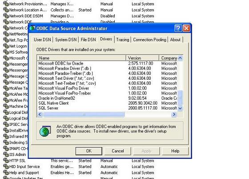Viewport: 249px width, 179px height.
Task: Open the File DSN tab
Action: [88, 39]
